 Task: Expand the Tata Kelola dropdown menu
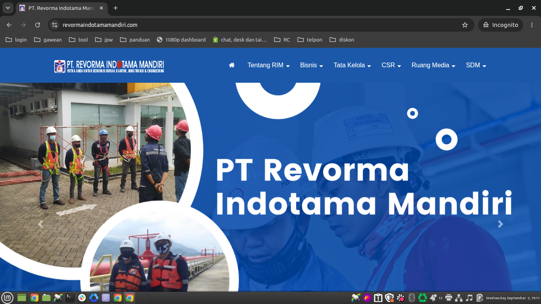point(352,65)
